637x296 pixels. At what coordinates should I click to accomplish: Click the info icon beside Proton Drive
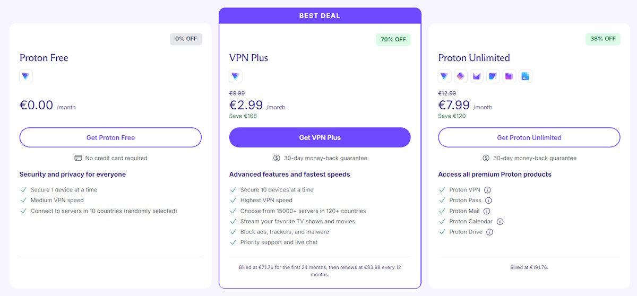(x=489, y=232)
